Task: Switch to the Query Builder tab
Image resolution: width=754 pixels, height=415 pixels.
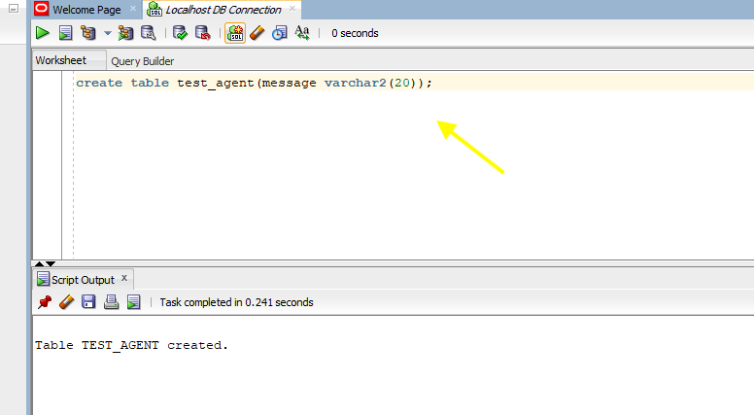Action: [142, 61]
